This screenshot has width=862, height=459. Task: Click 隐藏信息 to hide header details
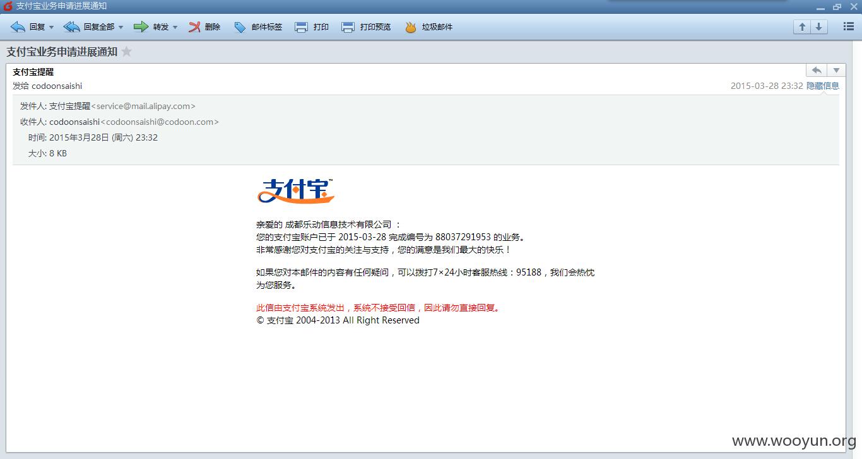823,86
